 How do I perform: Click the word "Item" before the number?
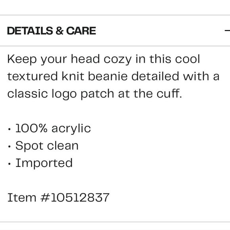point(22,197)
